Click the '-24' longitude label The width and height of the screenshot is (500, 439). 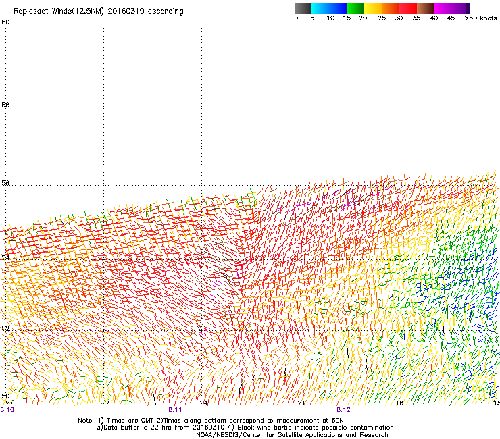[201, 403]
